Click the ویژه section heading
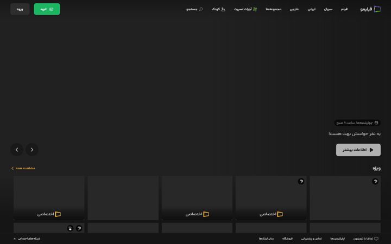391x244 pixels. (x=376, y=168)
